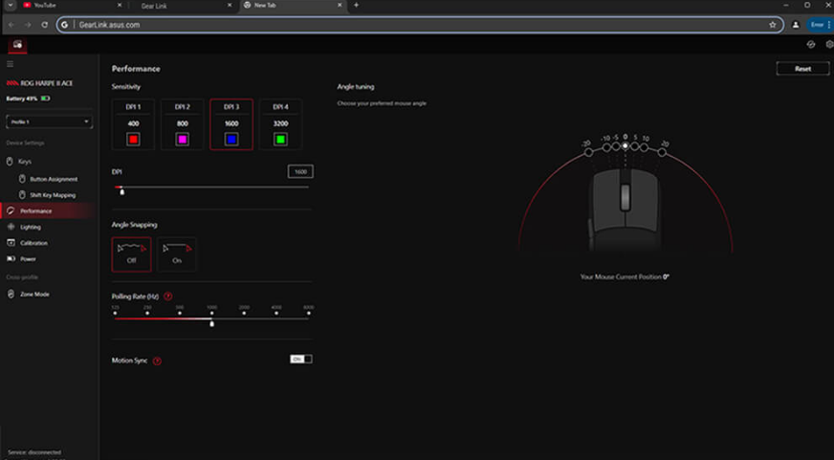Screen dimensions: 834x460
Task: Click the Polling Rate help icon
Action: pos(168,296)
